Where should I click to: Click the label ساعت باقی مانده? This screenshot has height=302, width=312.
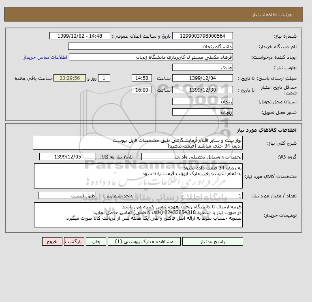click(33, 78)
